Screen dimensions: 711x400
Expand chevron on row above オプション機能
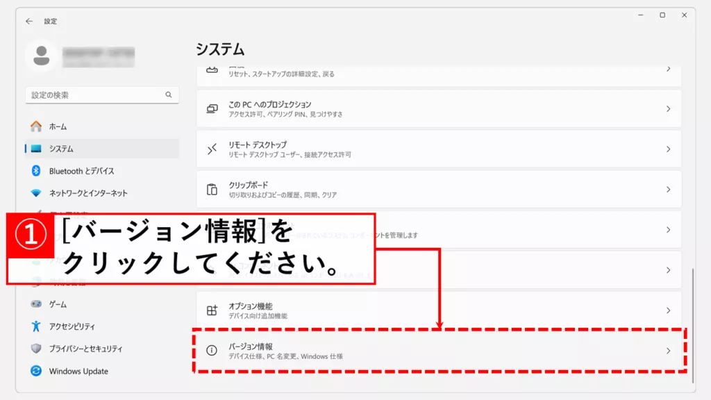[669, 270]
